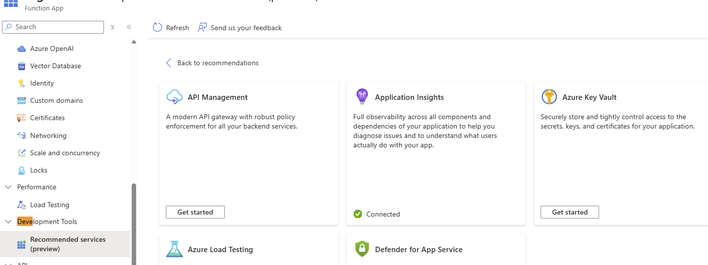Select Load Testing under Performance
708x265 pixels.
click(x=50, y=205)
